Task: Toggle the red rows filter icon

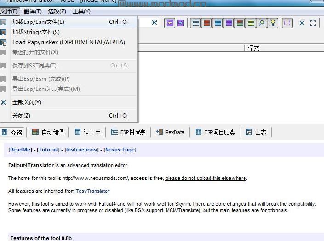Action: coord(207,23)
